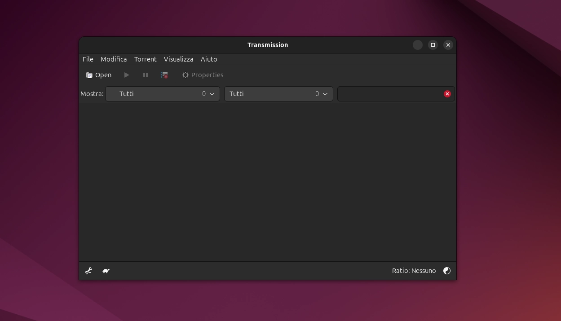Start the selected torrent with the play icon

(127, 75)
